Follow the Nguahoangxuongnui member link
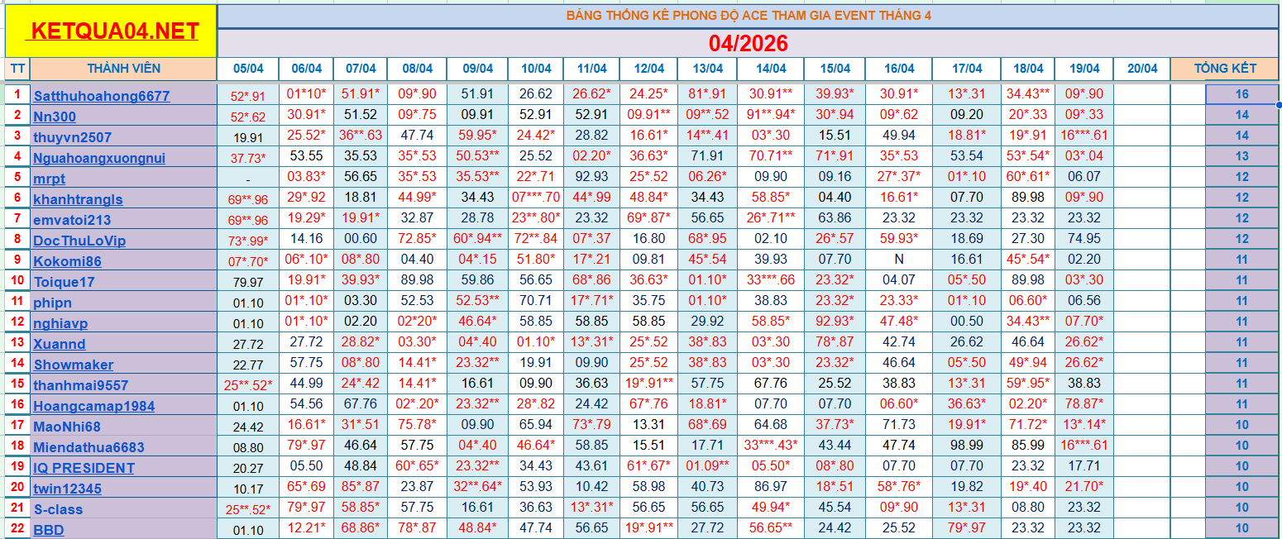This screenshot has width=1282, height=539. pyautogui.click(x=98, y=158)
